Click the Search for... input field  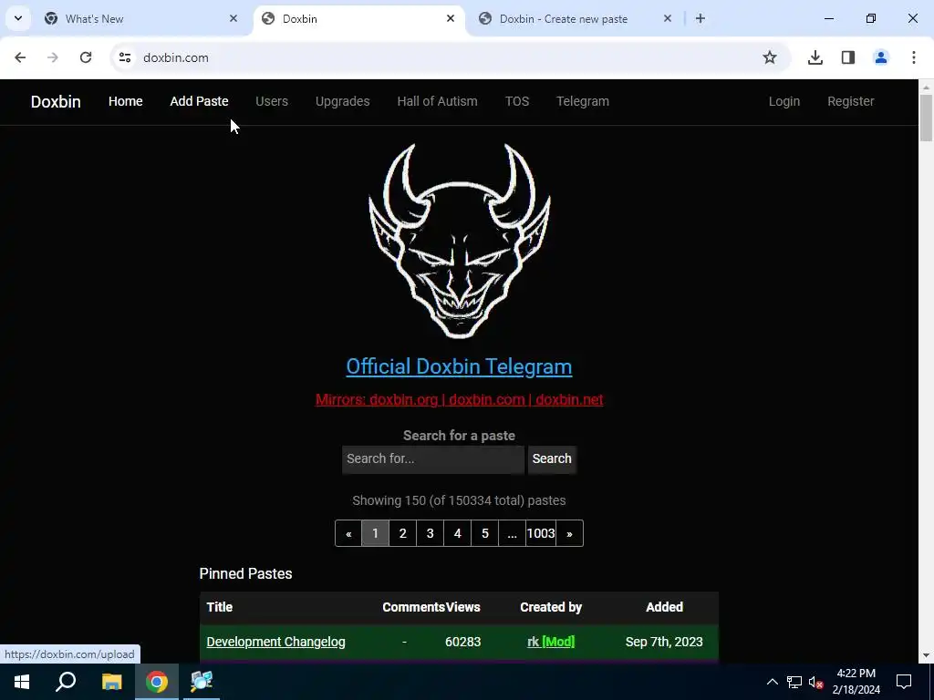[433, 459]
